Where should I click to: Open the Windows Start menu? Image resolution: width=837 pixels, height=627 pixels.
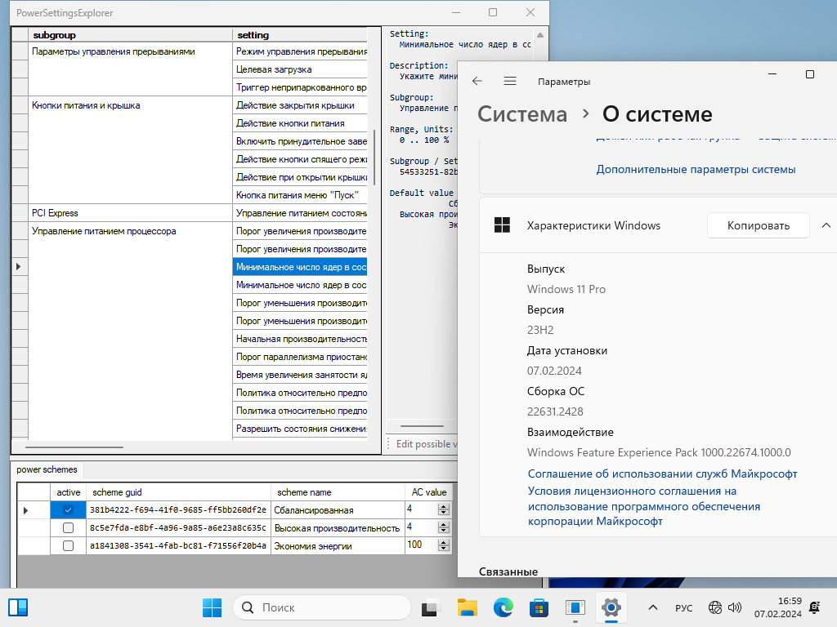point(212,607)
